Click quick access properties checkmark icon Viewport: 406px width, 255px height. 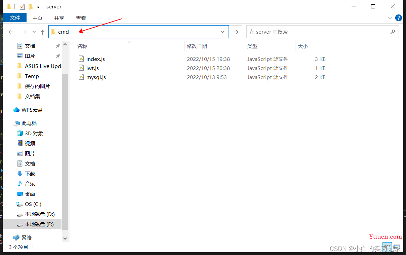pyautogui.click(x=22, y=7)
